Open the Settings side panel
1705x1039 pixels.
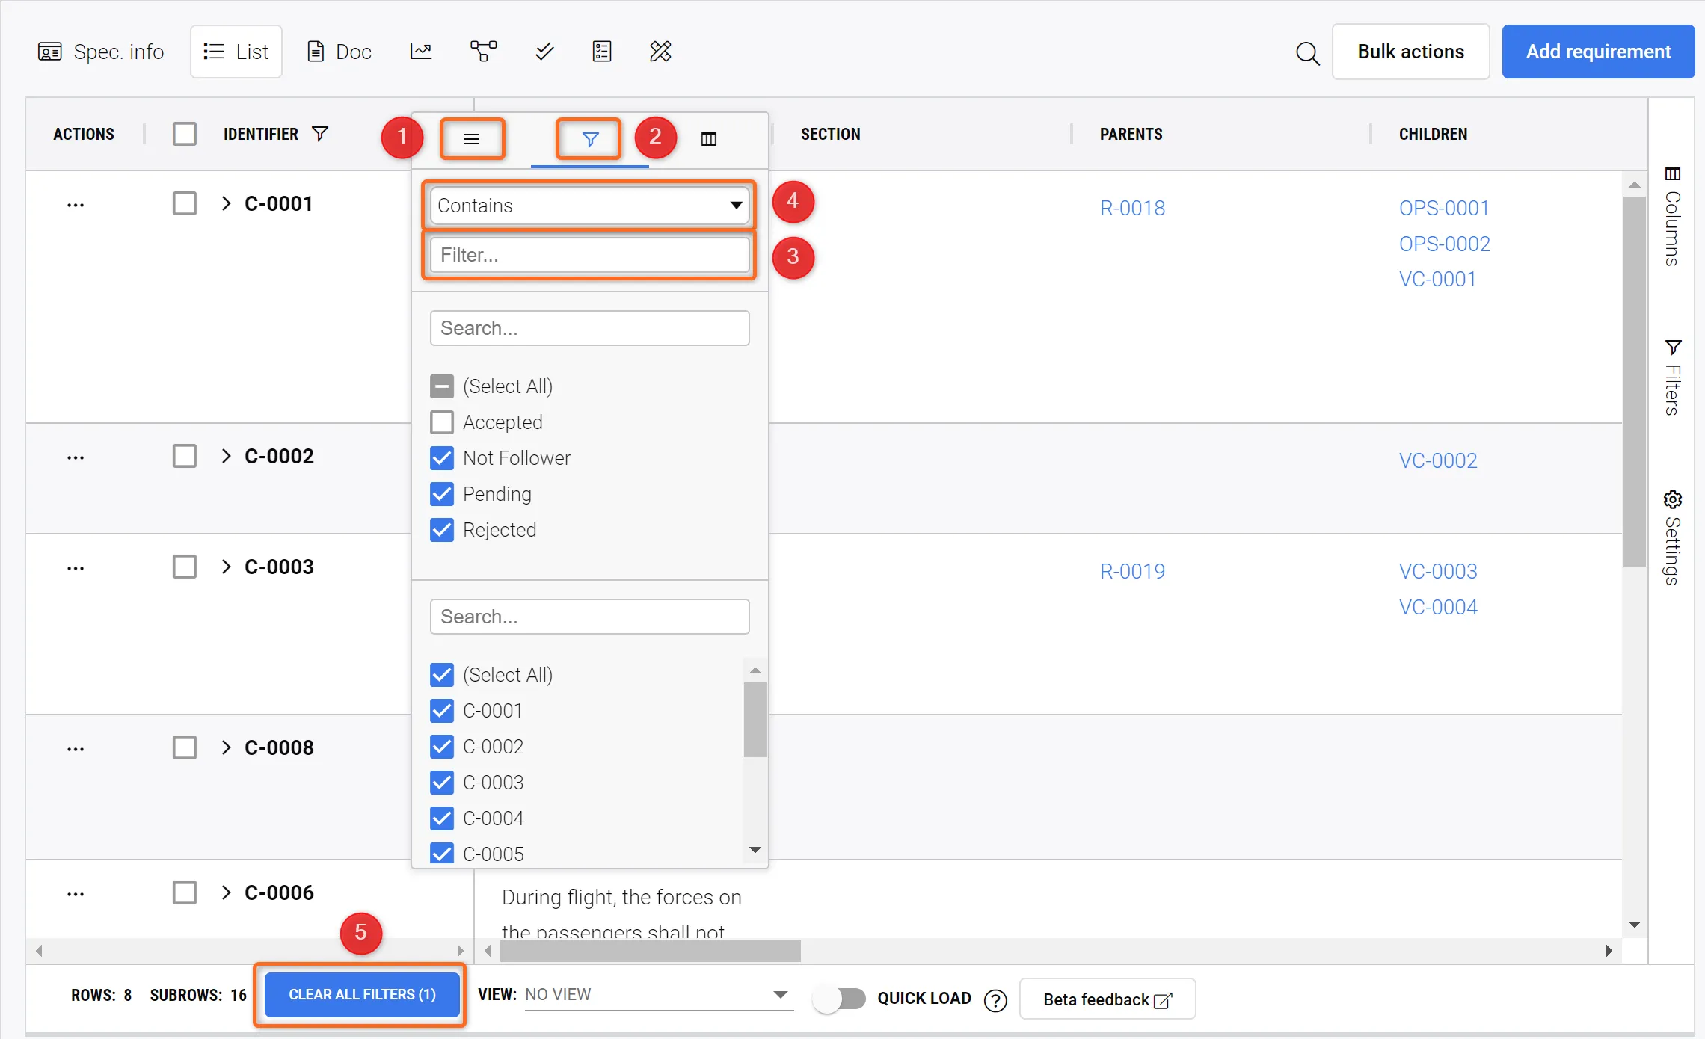(1673, 537)
